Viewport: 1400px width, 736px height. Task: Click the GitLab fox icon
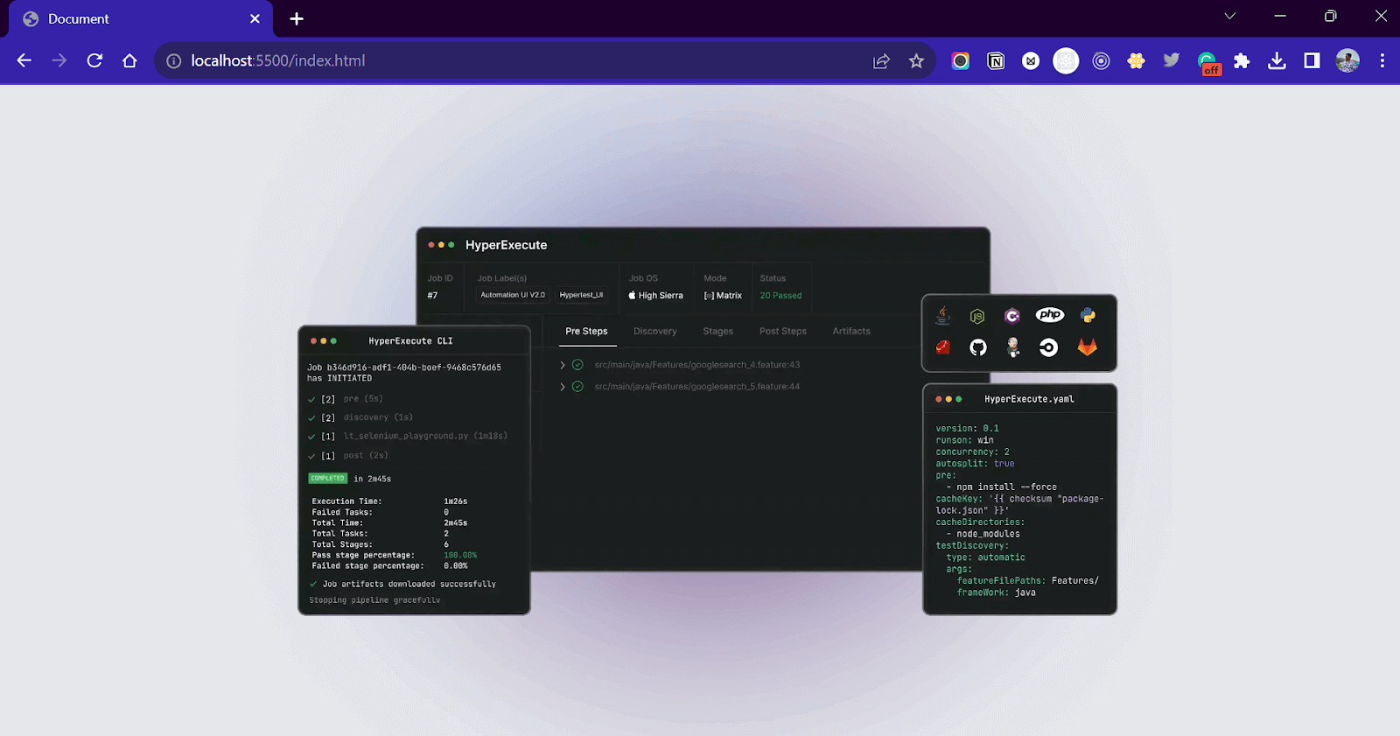click(x=1087, y=347)
